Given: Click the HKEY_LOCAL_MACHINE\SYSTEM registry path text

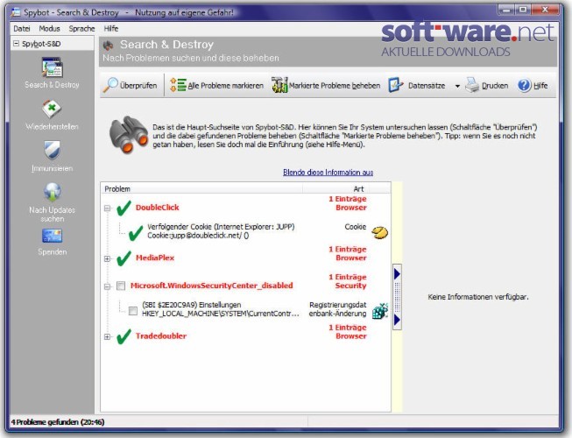Looking at the screenshot, I should tap(221, 314).
